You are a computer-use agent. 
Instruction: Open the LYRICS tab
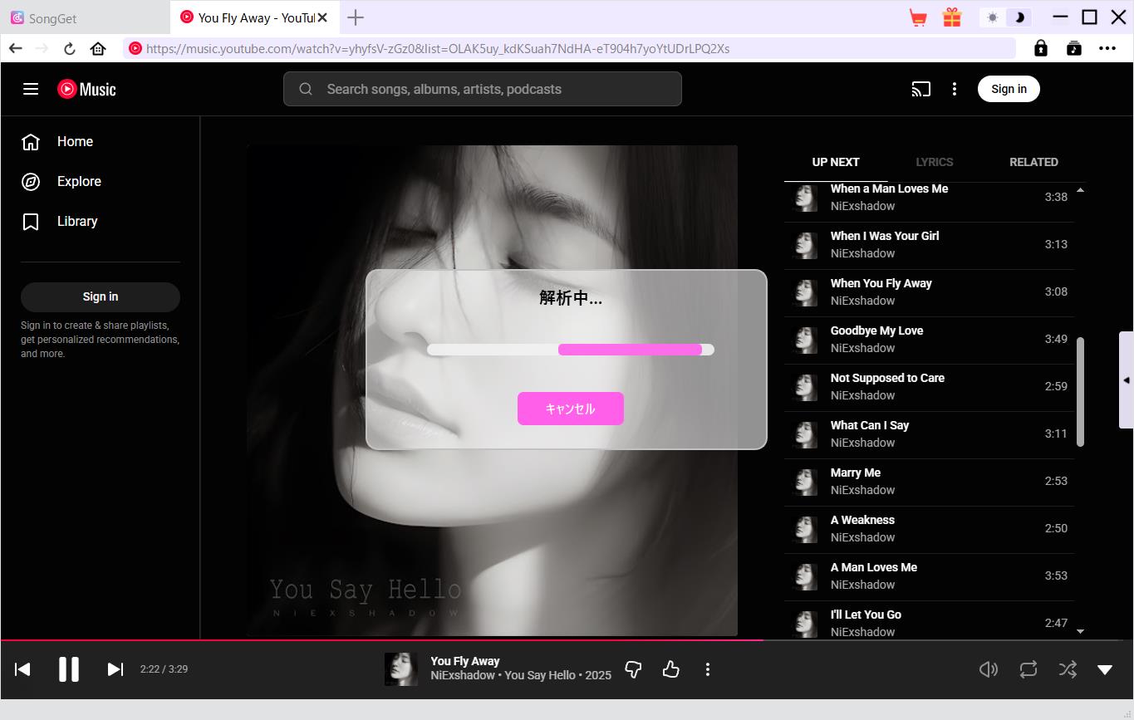[934, 162]
